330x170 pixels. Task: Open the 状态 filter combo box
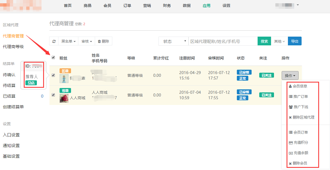173,41
